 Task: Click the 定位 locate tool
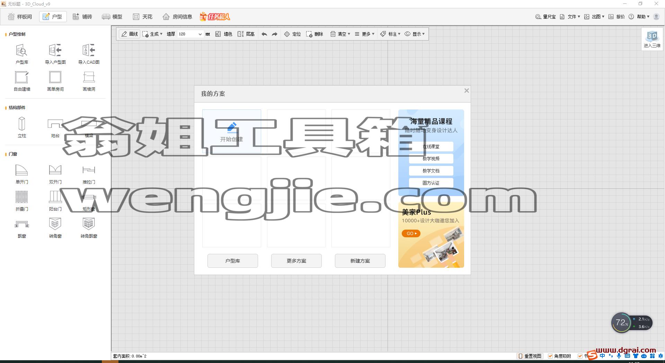292,34
